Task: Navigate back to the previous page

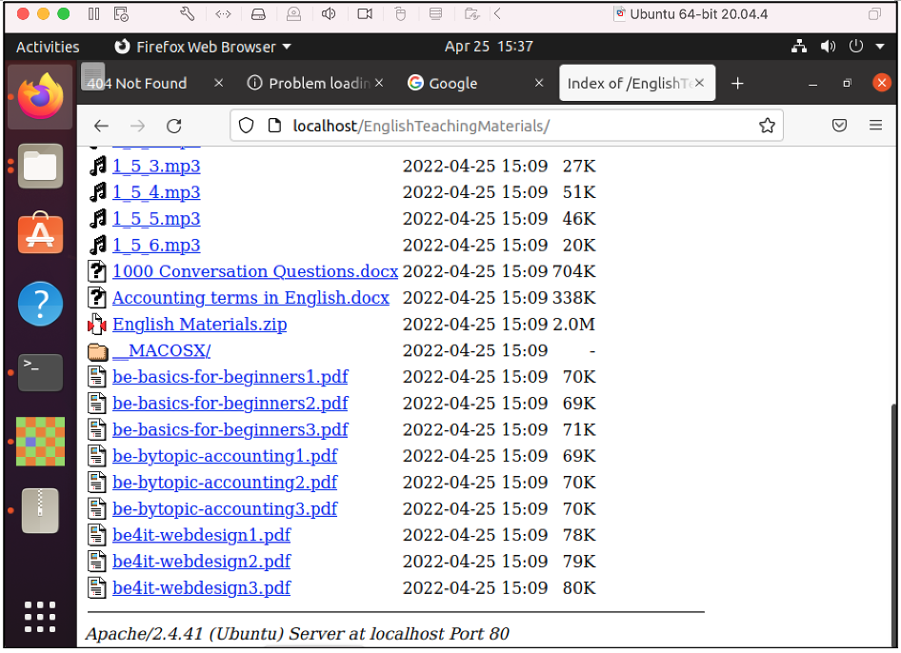Action: pyautogui.click(x=102, y=125)
